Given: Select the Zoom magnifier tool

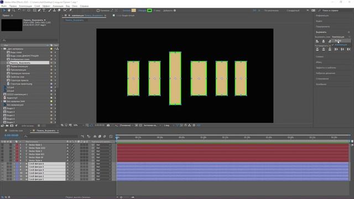Looking at the screenshot, I should pos(14,11).
